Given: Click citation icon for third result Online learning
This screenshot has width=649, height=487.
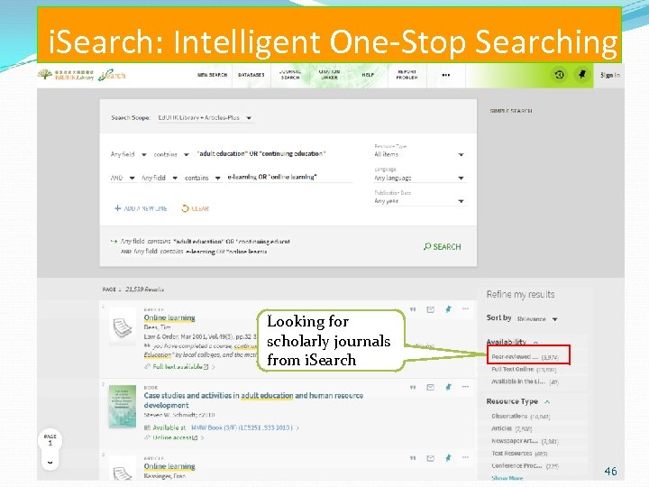Looking at the screenshot, I should click(x=413, y=458).
